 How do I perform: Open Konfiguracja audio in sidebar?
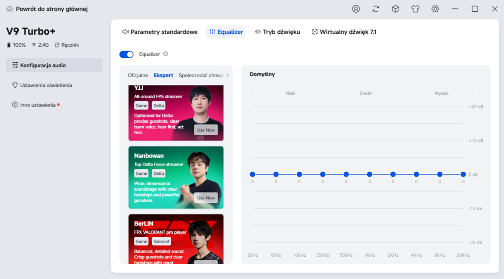coord(54,65)
